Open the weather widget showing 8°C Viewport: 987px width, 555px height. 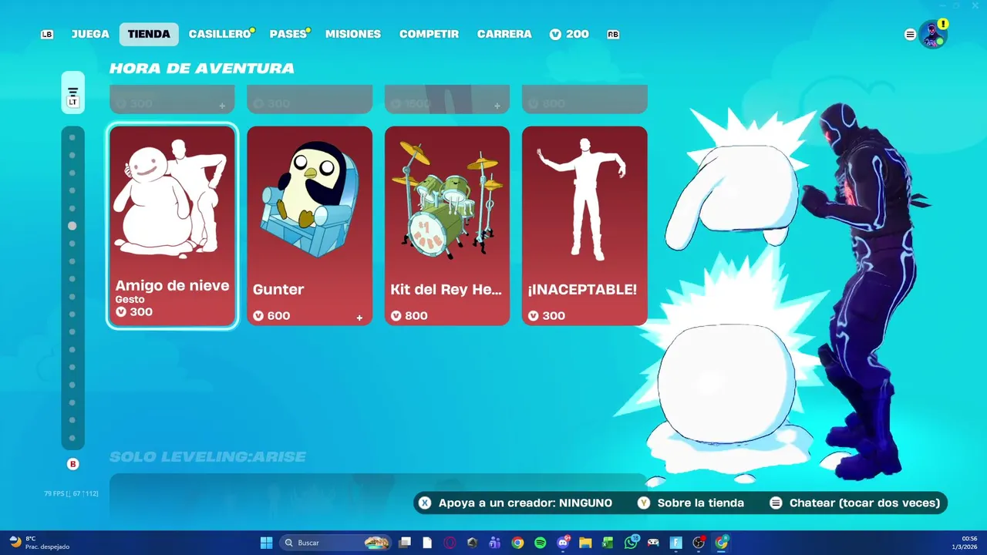click(x=39, y=543)
